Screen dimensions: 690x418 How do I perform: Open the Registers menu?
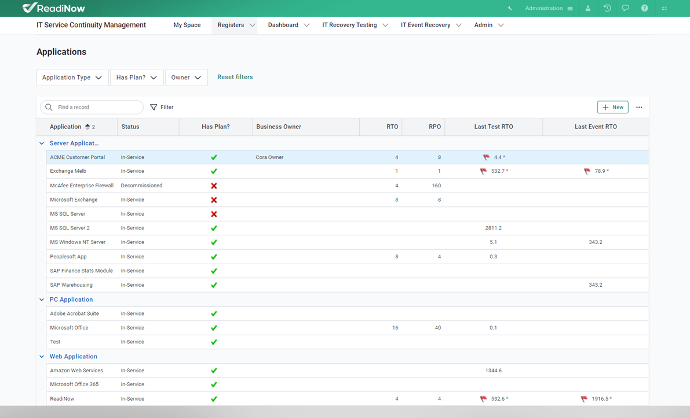coord(236,25)
